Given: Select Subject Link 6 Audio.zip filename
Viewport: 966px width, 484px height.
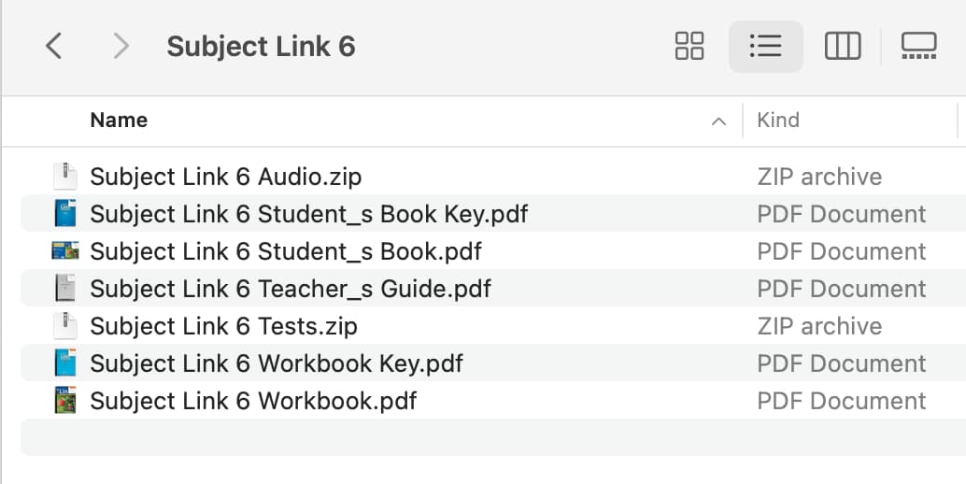Looking at the screenshot, I should [x=225, y=177].
